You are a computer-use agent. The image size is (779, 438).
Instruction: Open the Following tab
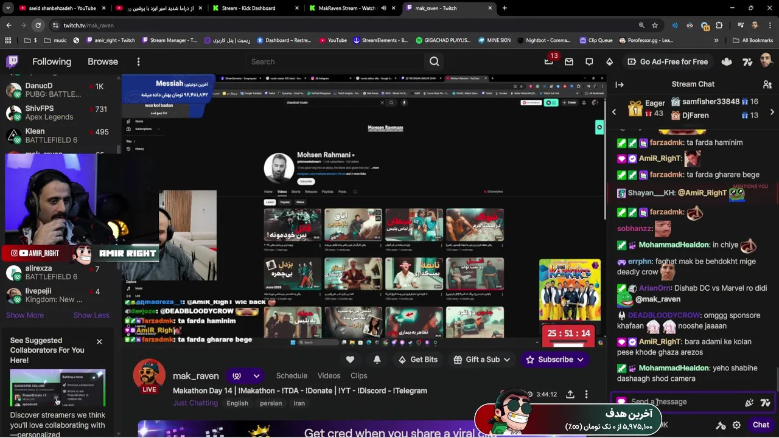coord(52,61)
